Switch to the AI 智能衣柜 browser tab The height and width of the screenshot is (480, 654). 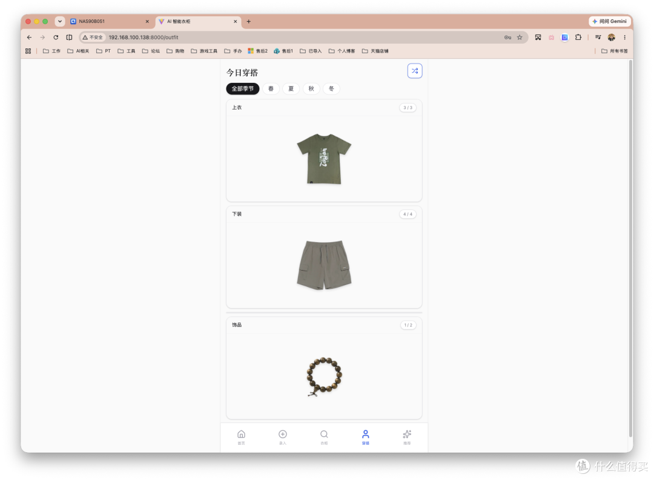[199, 21]
